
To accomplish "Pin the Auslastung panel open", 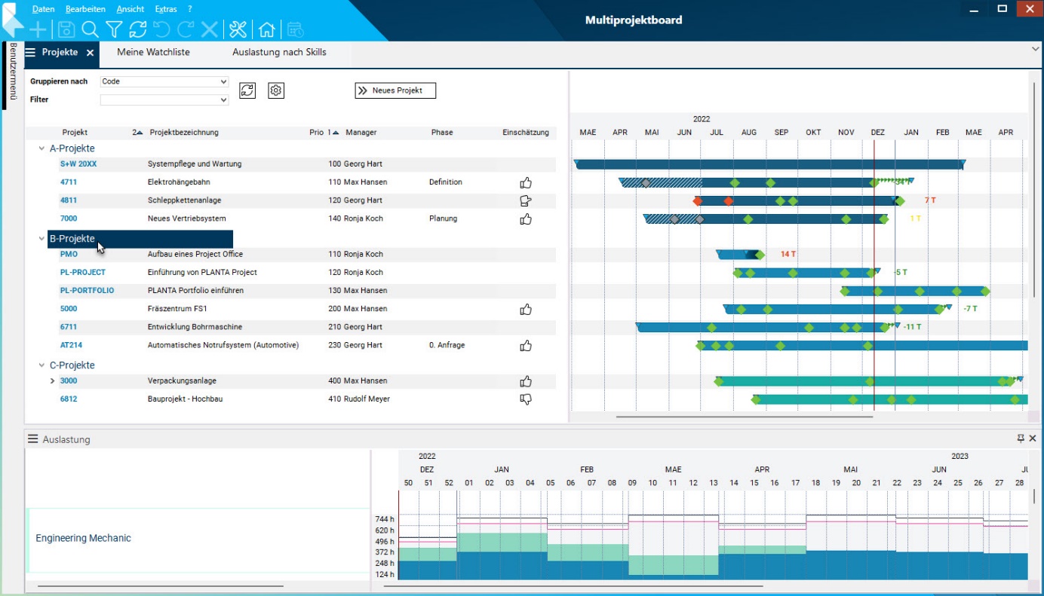I will 1021,438.
